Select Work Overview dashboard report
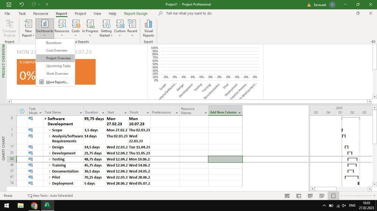The height and width of the screenshot is (211, 377). tap(55, 73)
